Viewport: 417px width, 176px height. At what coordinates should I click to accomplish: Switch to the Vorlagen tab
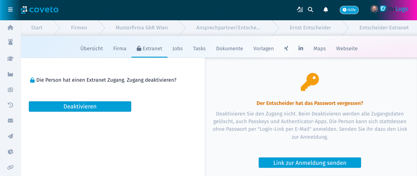tap(263, 48)
